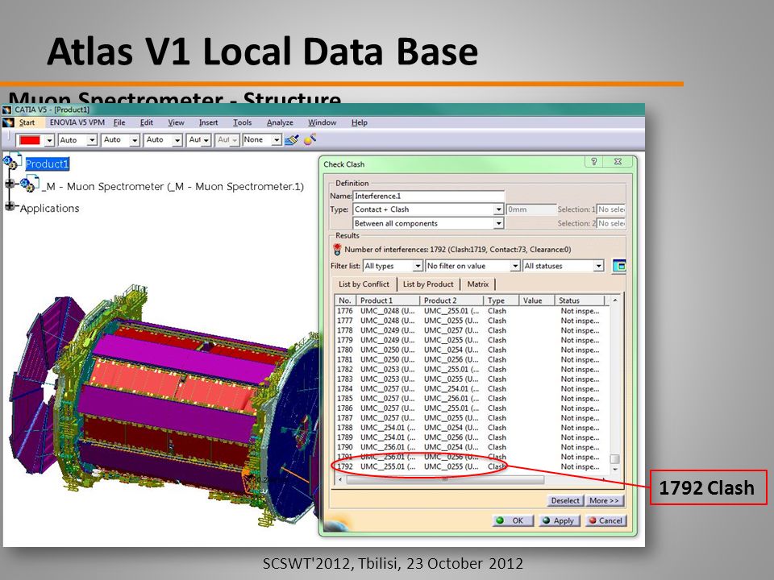The height and width of the screenshot is (580, 774).
Task: Click the help question mark in Check Clash
Action: [x=594, y=162]
